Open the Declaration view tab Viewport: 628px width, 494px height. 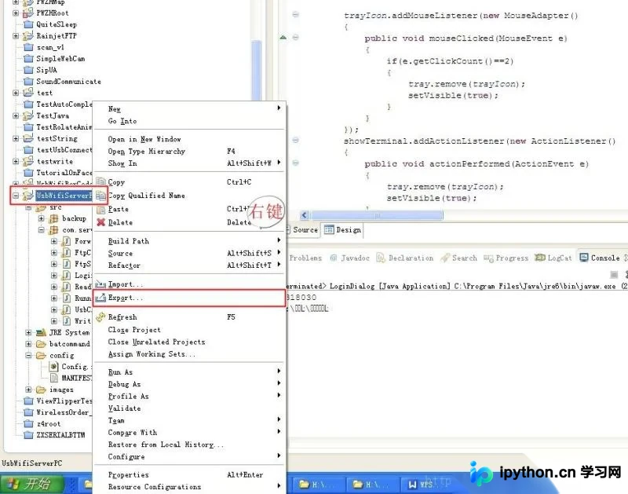tap(405, 258)
